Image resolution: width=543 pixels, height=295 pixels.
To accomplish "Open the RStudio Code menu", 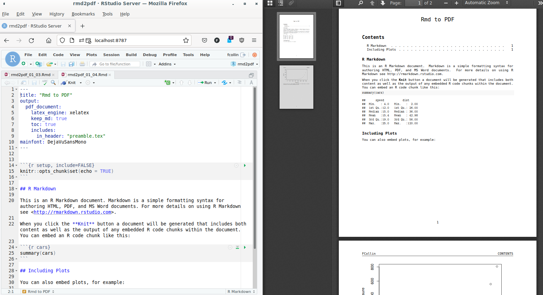I will pos(58,55).
